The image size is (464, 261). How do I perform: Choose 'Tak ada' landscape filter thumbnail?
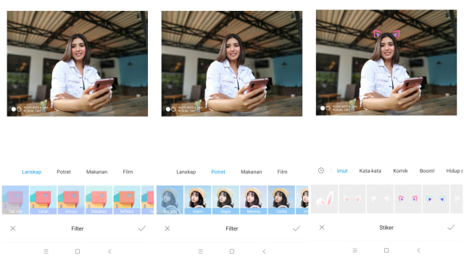[x=15, y=200]
